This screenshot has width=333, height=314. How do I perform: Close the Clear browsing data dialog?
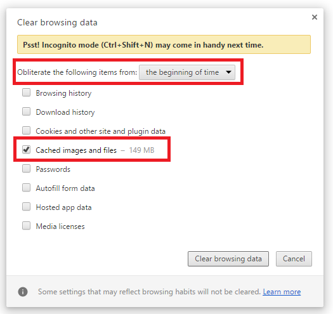315,17
